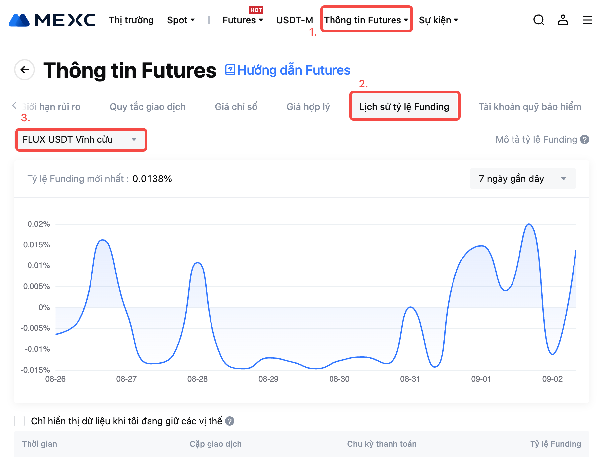Click the MEXC logo

(x=52, y=20)
